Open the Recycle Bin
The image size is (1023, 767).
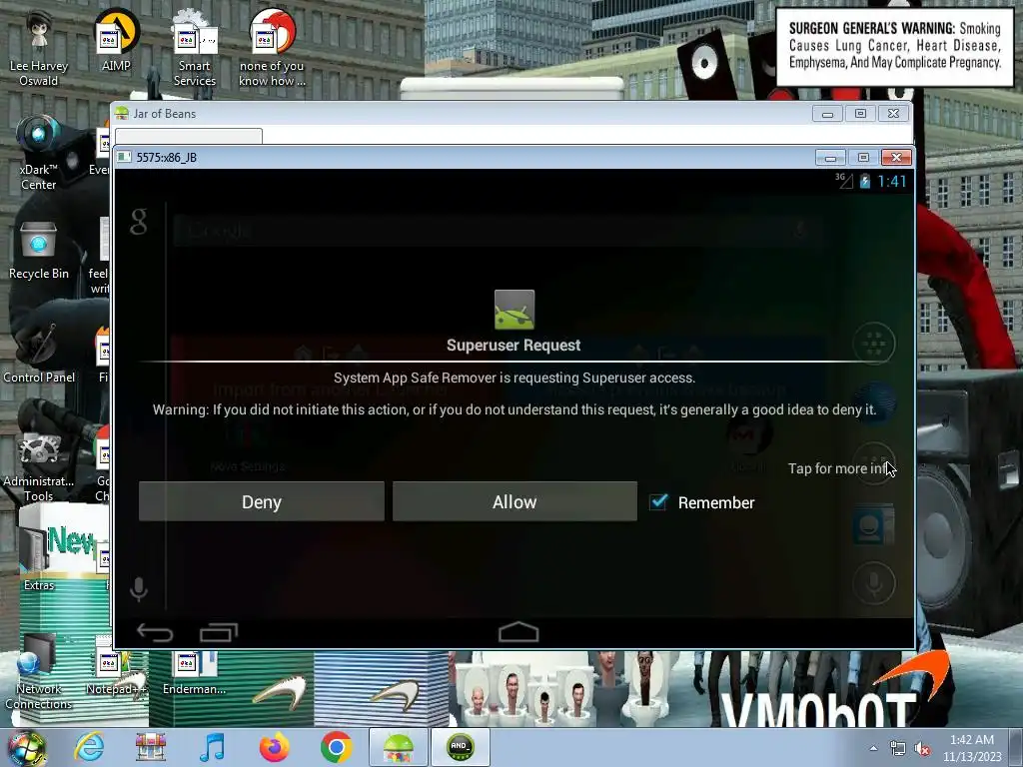click(x=39, y=250)
